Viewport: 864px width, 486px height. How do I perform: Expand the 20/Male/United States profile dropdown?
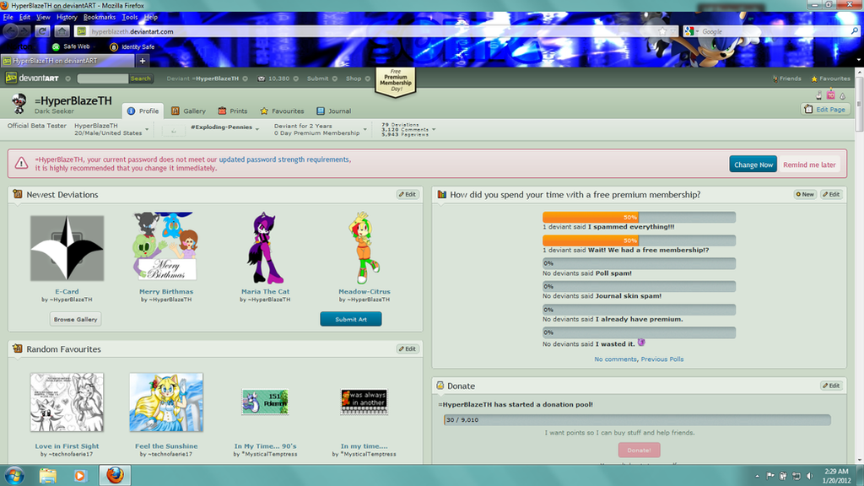point(147,129)
